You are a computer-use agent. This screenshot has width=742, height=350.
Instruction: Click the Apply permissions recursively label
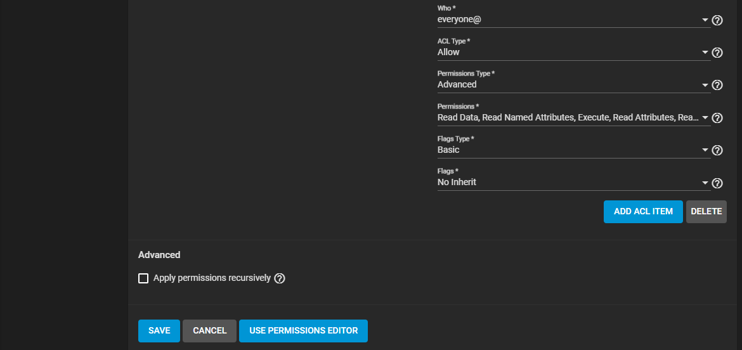coord(212,278)
